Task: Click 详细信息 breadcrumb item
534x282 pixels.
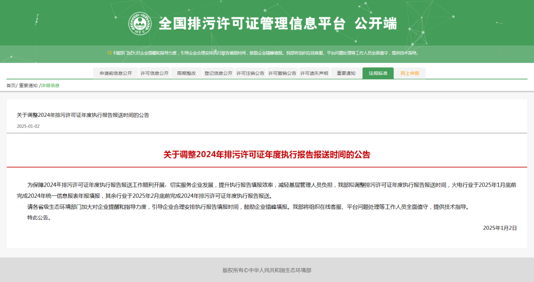Action: pyautogui.click(x=50, y=86)
